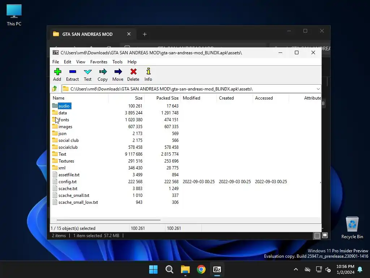The width and height of the screenshot is (370, 278).
Task: Click the network icon in system tray
Action: [x=319, y=269]
